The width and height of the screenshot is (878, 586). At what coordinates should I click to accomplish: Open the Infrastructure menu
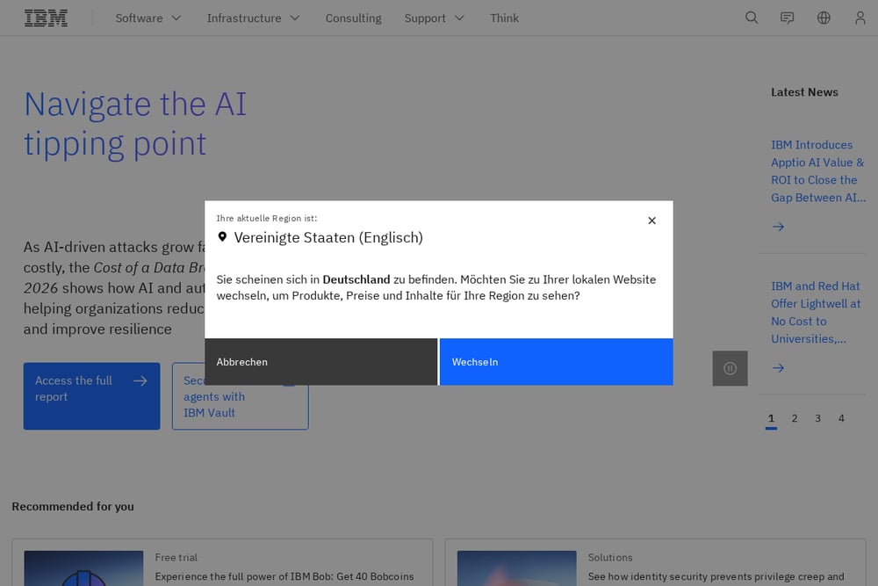[x=253, y=18]
